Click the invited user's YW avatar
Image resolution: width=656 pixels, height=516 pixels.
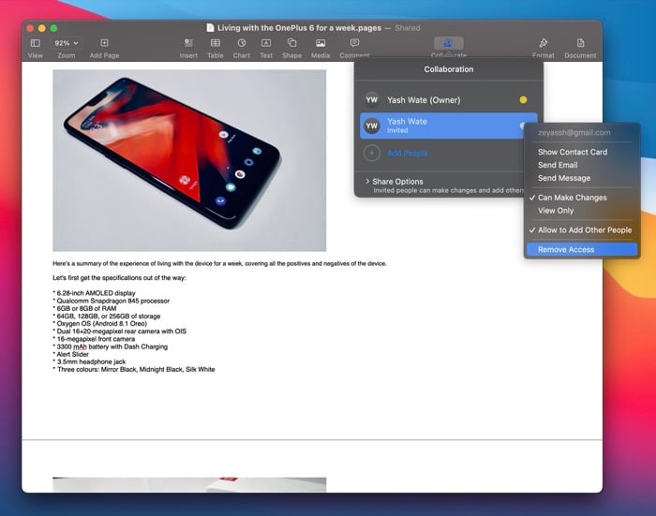pos(371,125)
